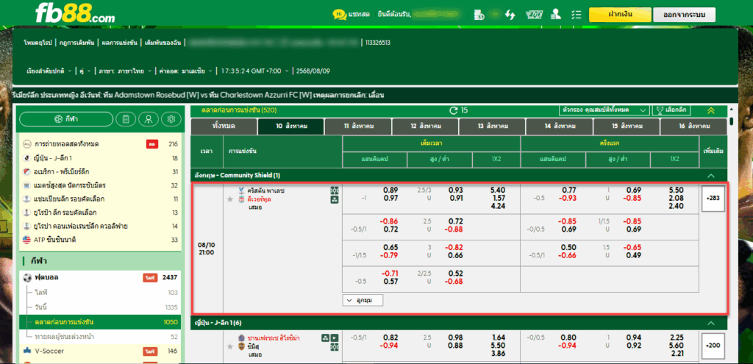Open the sort order เรียงลำดับปกติ dropdown
753x364 pixels.
click(x=49, y=71)
